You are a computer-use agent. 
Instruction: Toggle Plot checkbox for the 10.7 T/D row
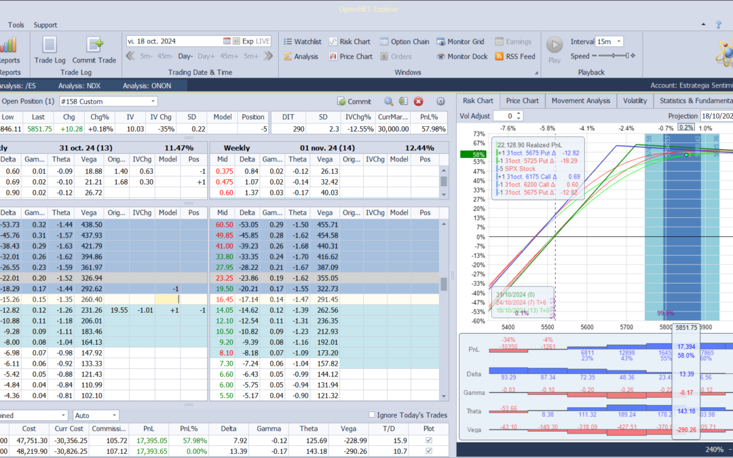[x=429, y=451]
